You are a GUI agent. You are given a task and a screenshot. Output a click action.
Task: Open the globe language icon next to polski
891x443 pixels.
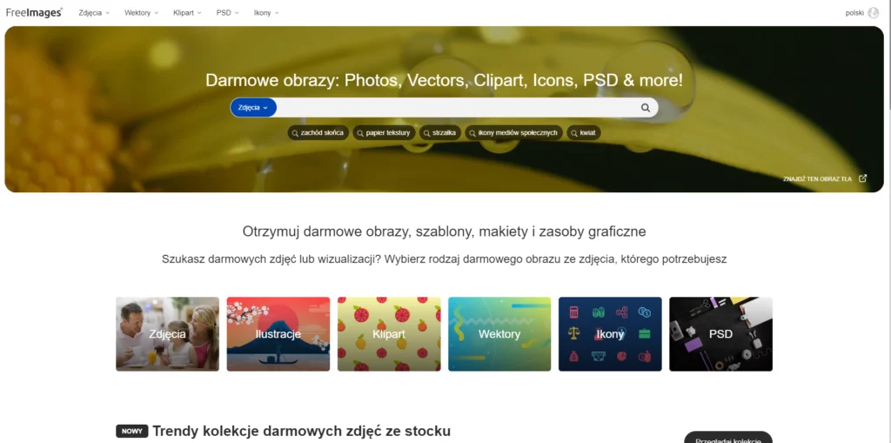pos(874,12)
